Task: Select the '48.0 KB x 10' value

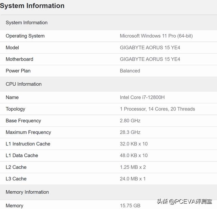Action: coord(134,155)
